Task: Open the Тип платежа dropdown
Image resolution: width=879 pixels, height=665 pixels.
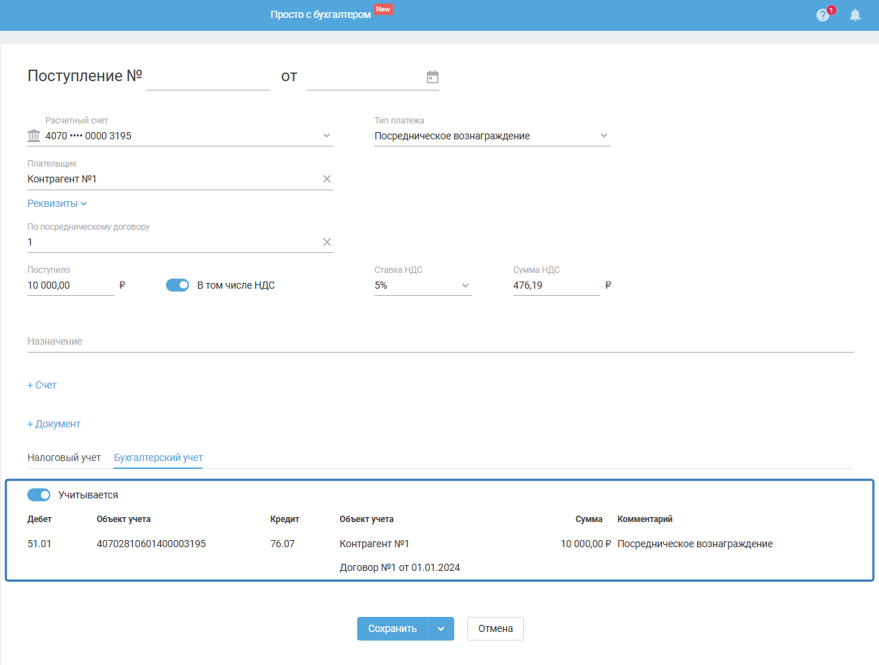Action: pyautogui.click(x=604, y=136)
